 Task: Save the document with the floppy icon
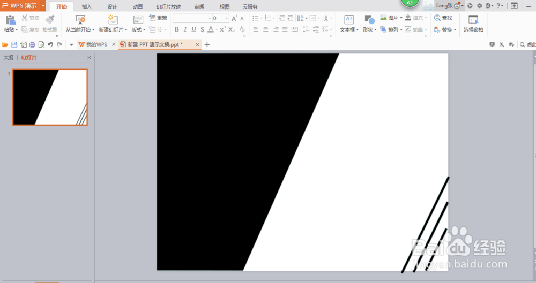click(x=14, y=45)
